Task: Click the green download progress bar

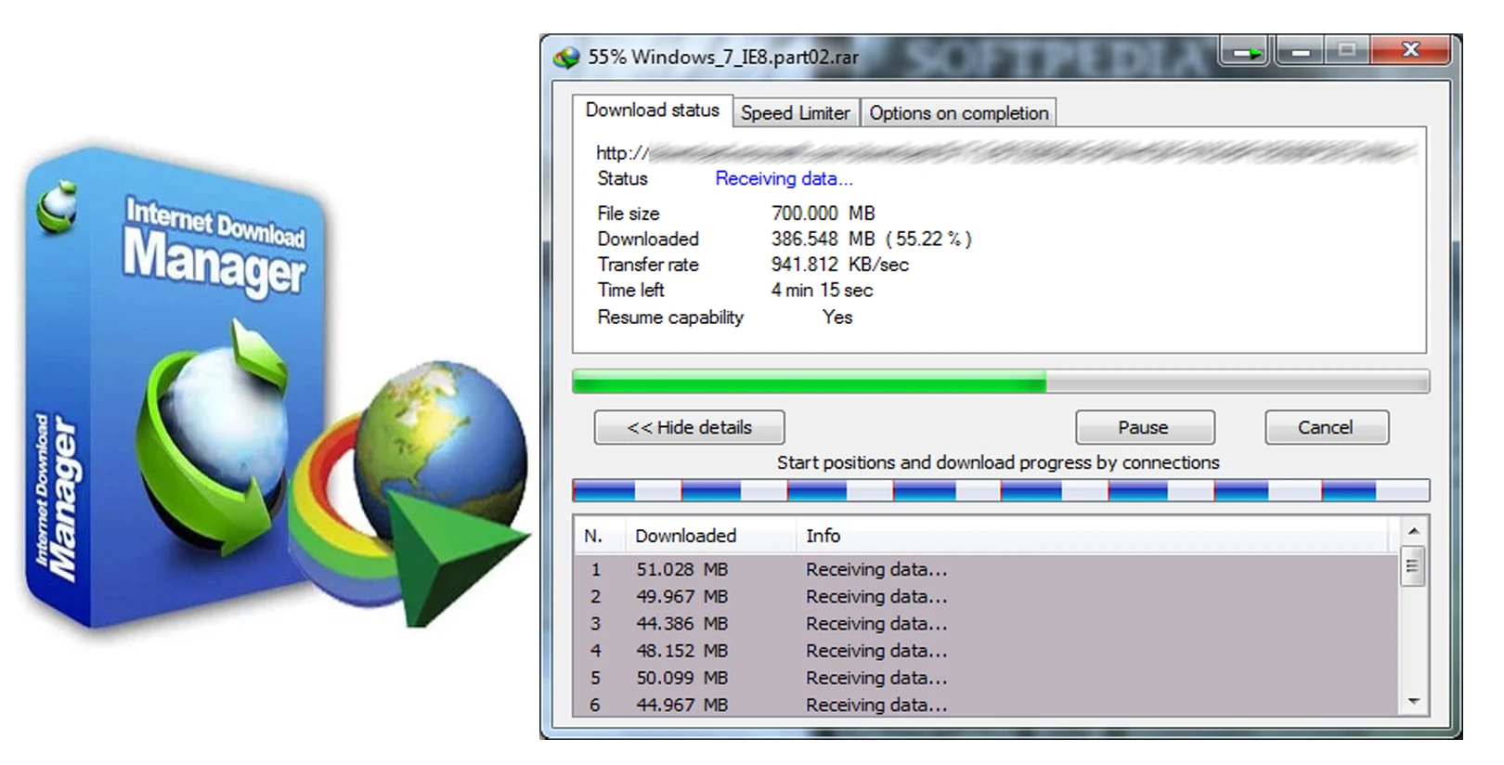Action: coord(1001,382)
